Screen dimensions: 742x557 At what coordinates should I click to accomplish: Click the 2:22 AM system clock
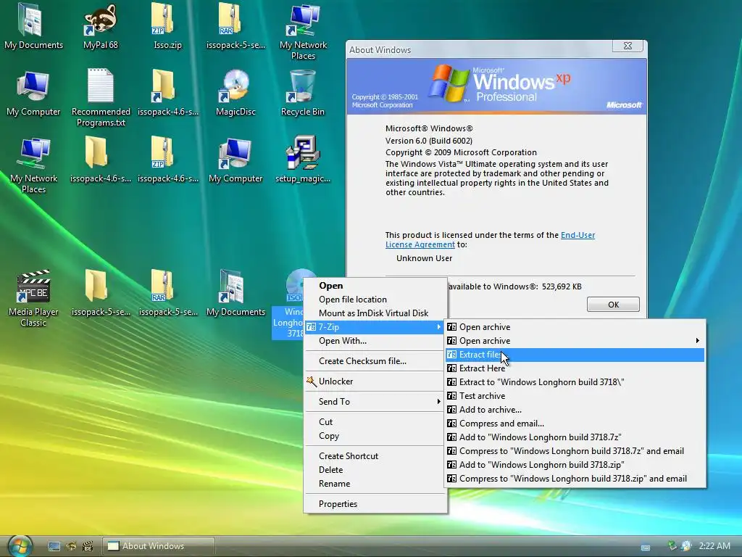coord(714,545)
